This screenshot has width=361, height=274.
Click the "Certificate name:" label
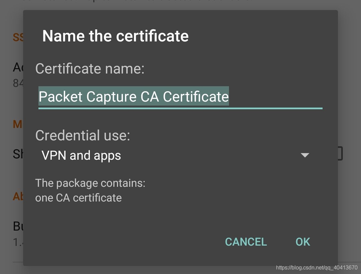(x=90, y=68)
